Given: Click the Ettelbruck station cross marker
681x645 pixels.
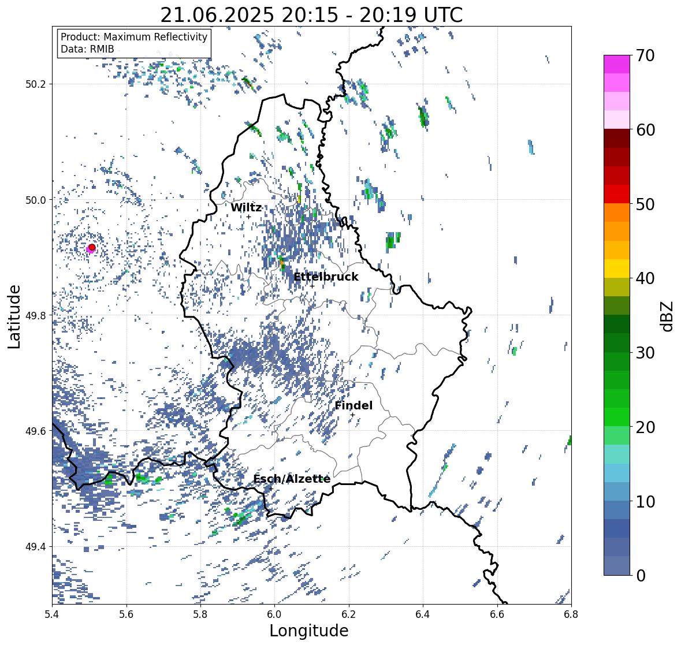Looking at the screenshot, I should [x=312, y=286].
